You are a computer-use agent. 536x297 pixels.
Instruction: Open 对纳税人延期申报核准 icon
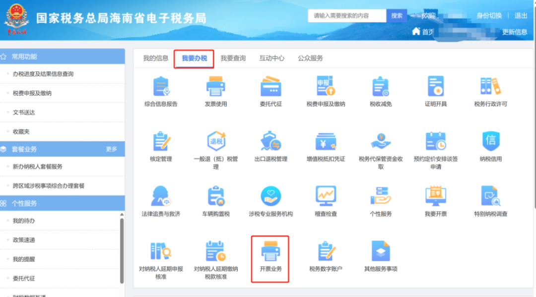pos(161,251)
